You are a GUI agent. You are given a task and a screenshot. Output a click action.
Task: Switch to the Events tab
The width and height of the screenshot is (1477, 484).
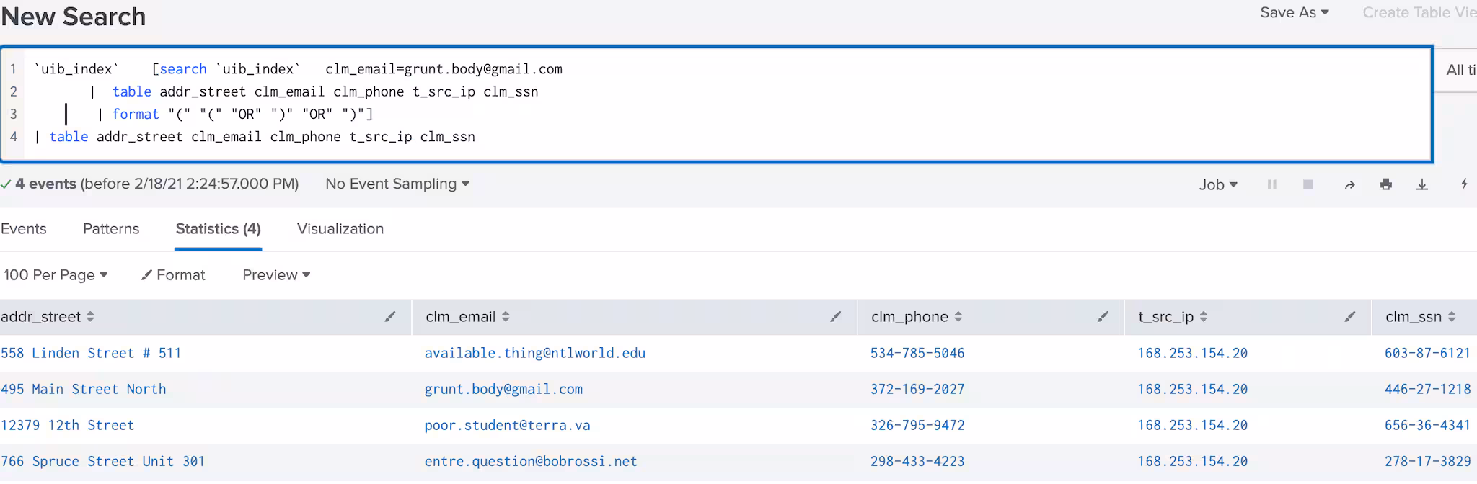tap(24, 229)
